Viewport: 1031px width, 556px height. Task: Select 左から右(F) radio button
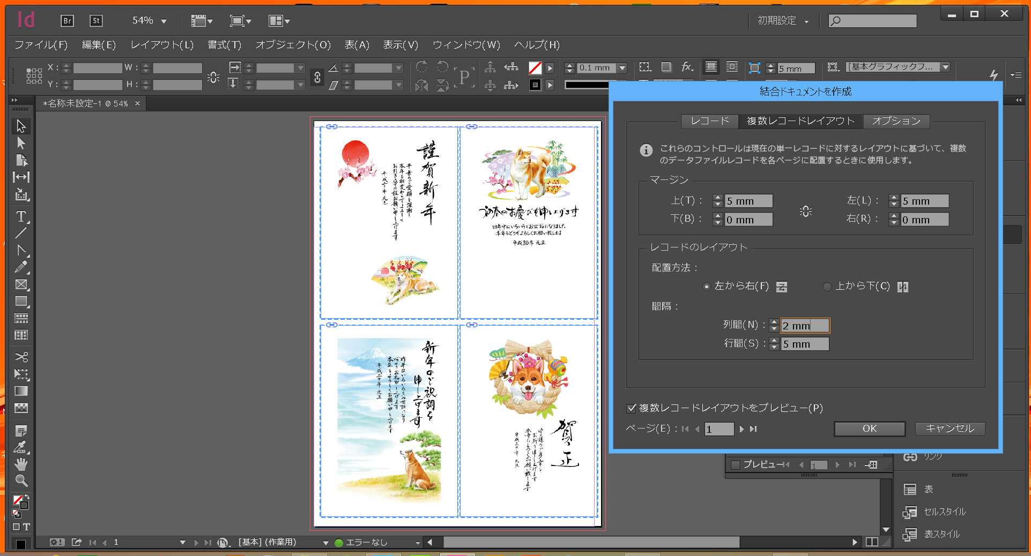(x=707, y=287)
